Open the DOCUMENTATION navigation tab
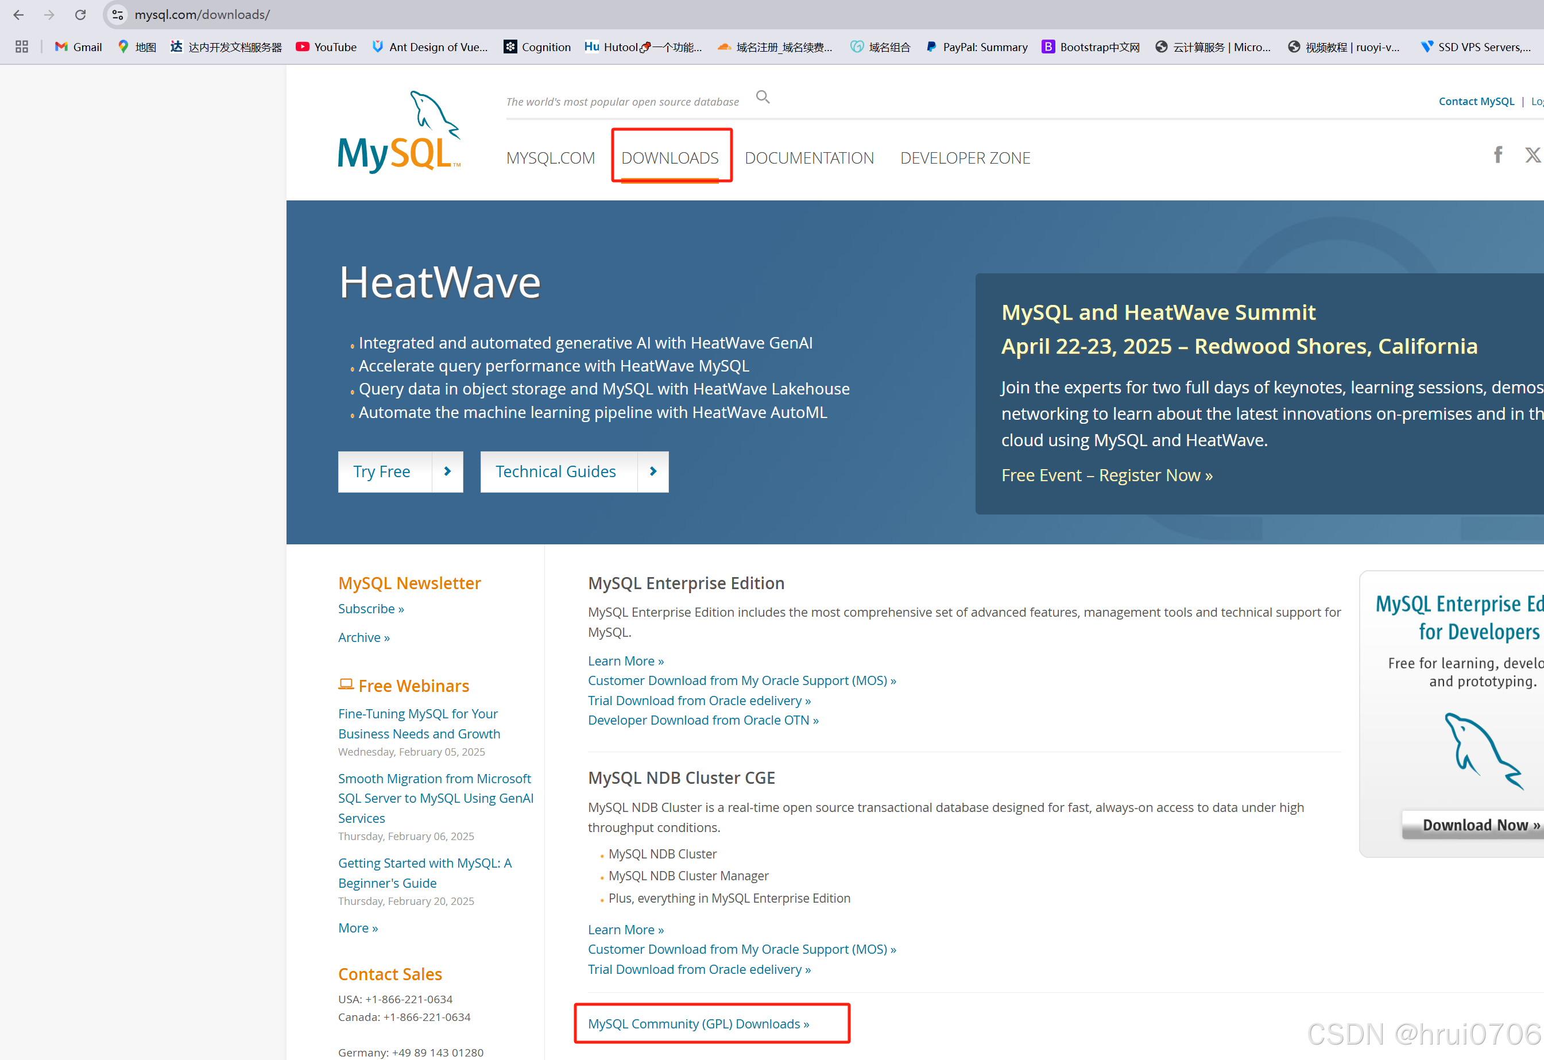Image resolution: width=1544 pixels, height=1060 pixels. coord(809,158)
